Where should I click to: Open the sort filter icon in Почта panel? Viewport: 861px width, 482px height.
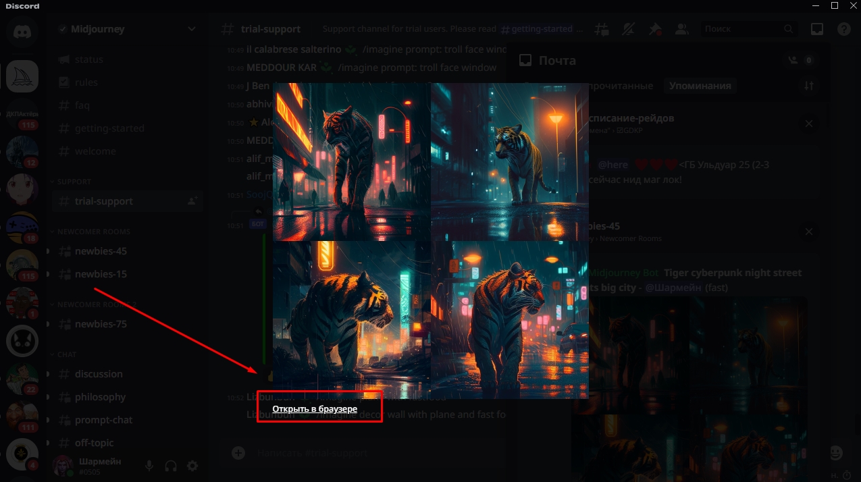pyautogui.click(x=808, y=86)
